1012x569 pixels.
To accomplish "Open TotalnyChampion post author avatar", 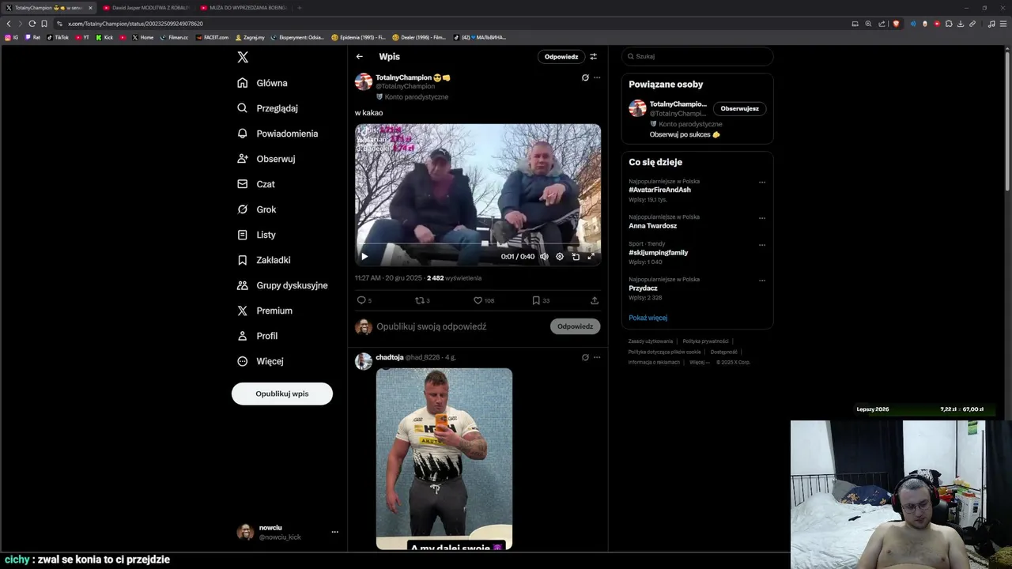I will coord(364,82).
